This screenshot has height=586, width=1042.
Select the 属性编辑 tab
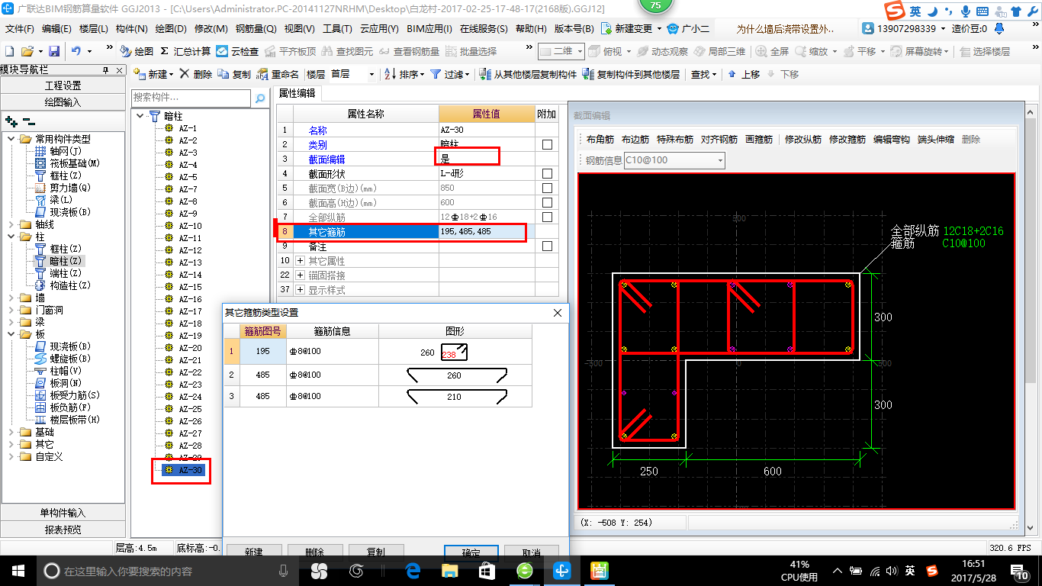point(297,93)
